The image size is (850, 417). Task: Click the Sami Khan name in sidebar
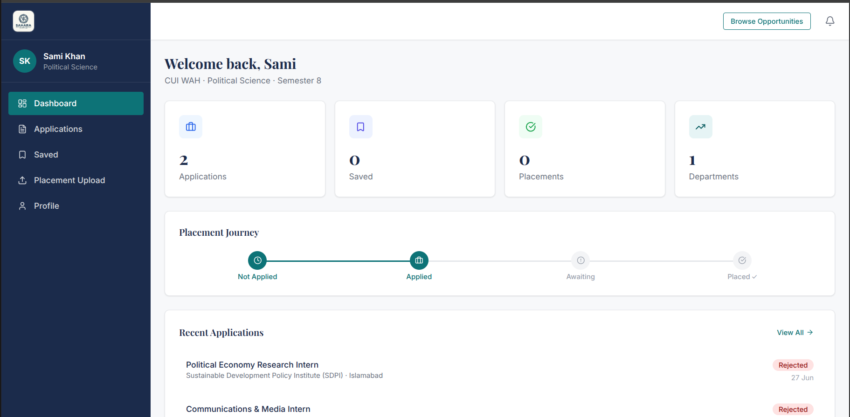(64, 56)
